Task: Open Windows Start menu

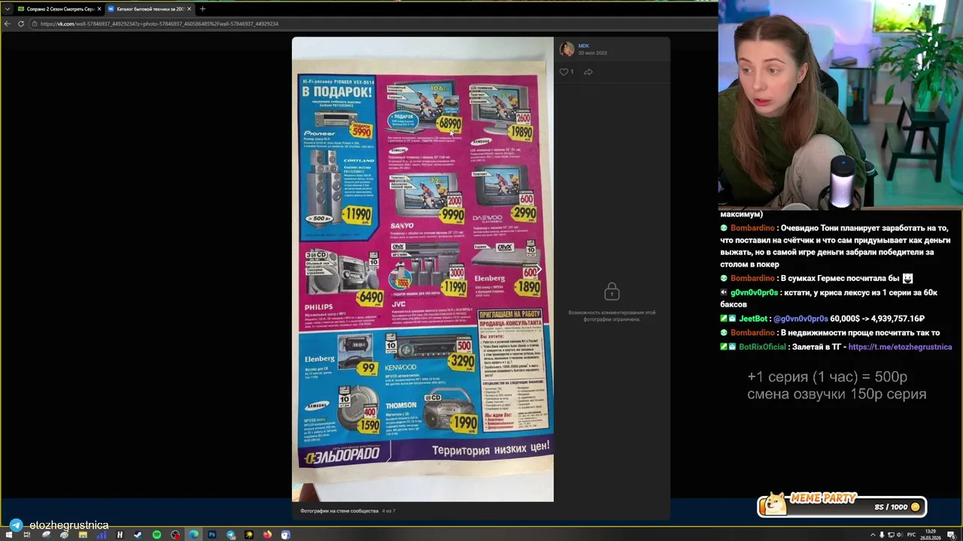Action: pyautogui.click(x=8, y=535)
